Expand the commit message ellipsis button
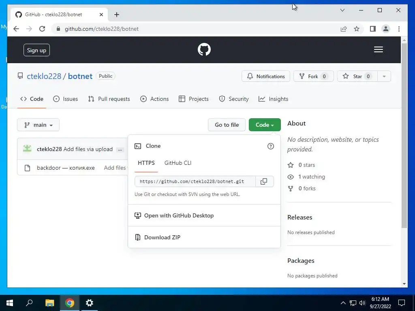This screenshot has height=311, width=415. pyautogui.click(x=120, y=150)
